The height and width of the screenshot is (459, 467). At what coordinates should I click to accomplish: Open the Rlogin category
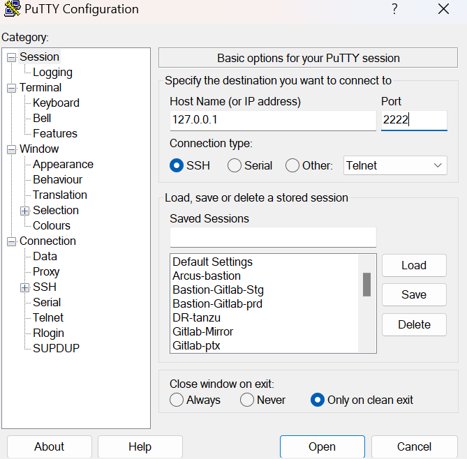48,333
